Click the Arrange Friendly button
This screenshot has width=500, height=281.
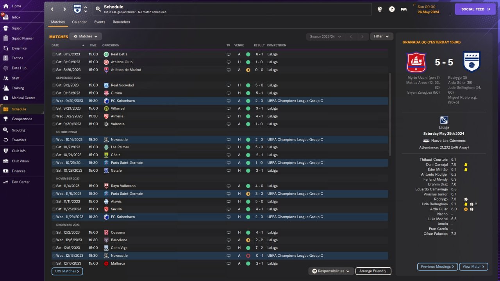click(x=373, y=271)
